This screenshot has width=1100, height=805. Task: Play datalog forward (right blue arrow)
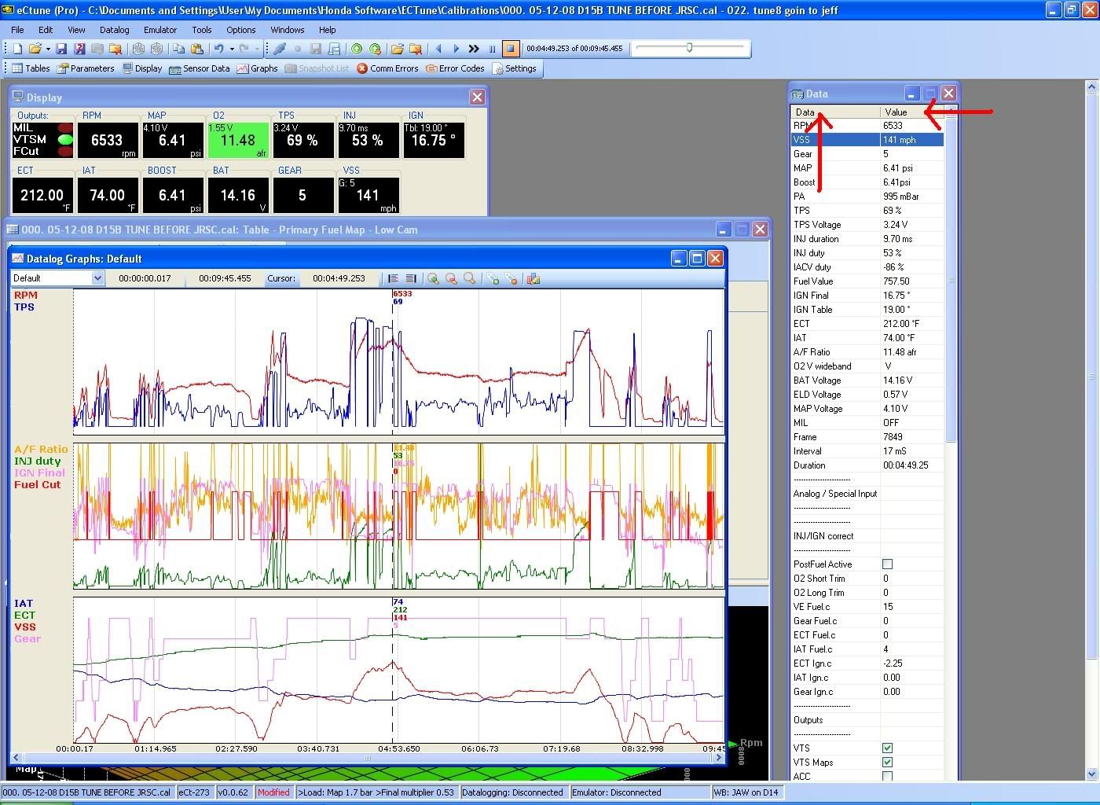pos(456,49)
